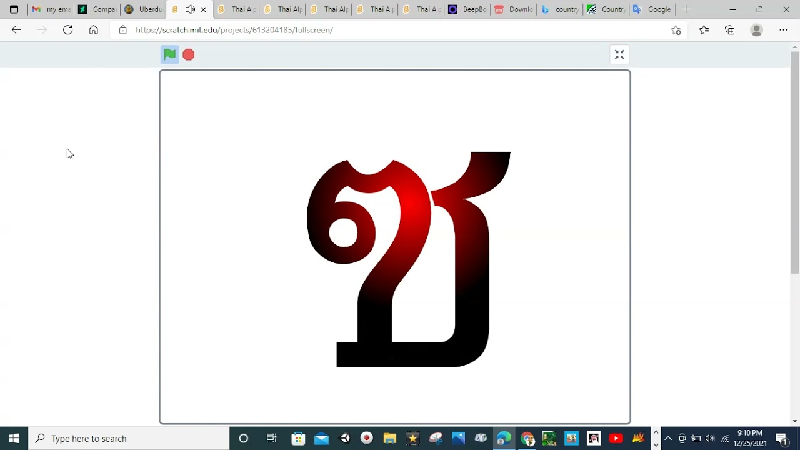The image size is (800, 450).
Task: Open the flame-icon app on the taskbar
Action: (638, 438)
